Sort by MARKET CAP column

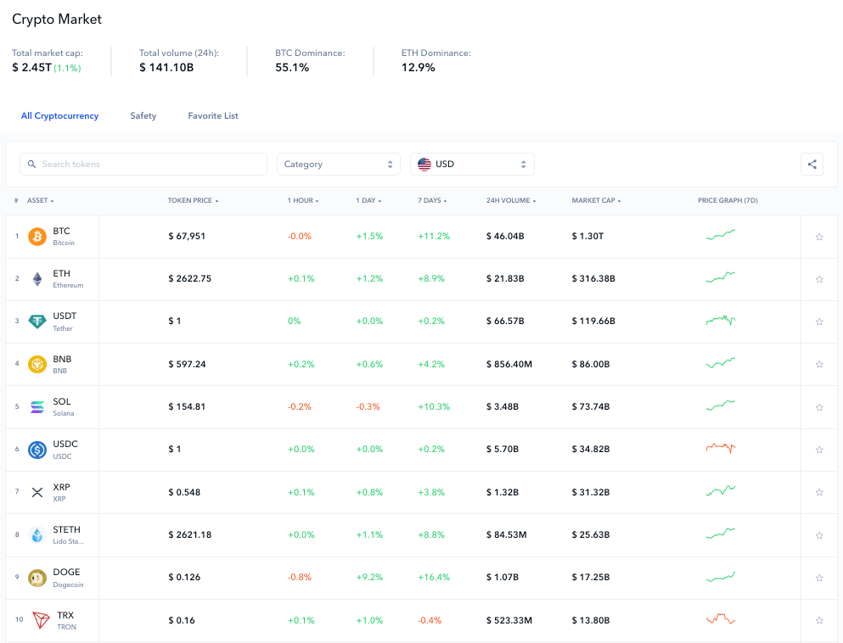tap(596, 200)
